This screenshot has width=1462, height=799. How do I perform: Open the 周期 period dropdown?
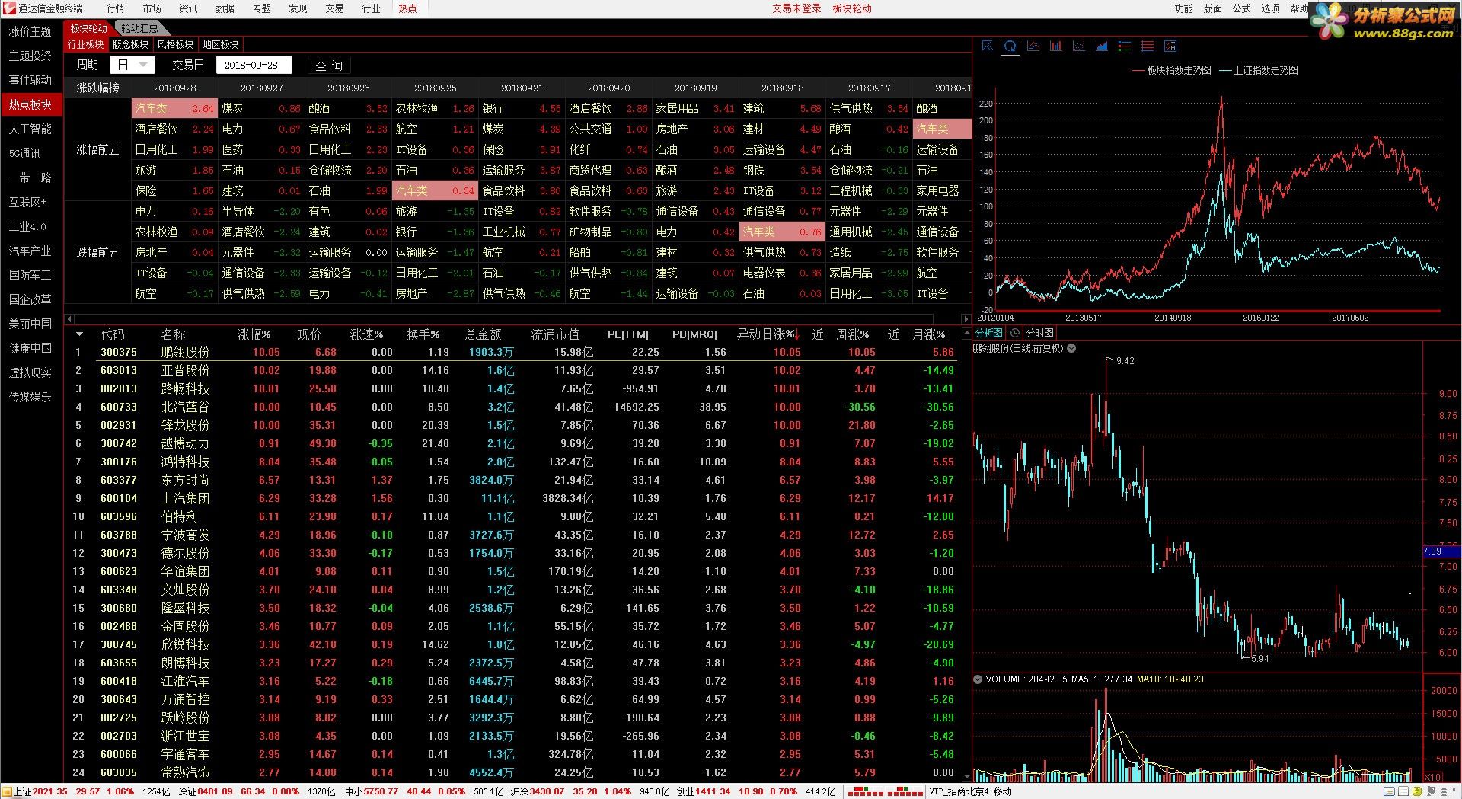click(132, 66)
